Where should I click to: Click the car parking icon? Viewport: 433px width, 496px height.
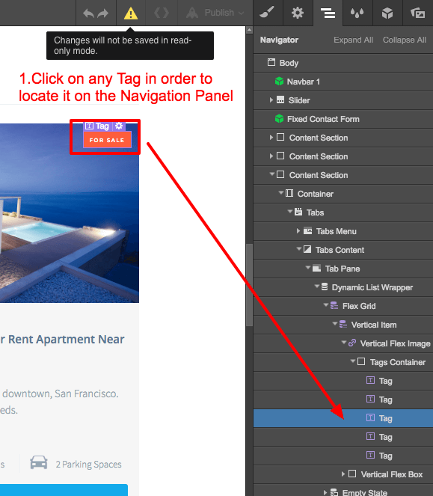pyautogui.click(x=39, y=463)
